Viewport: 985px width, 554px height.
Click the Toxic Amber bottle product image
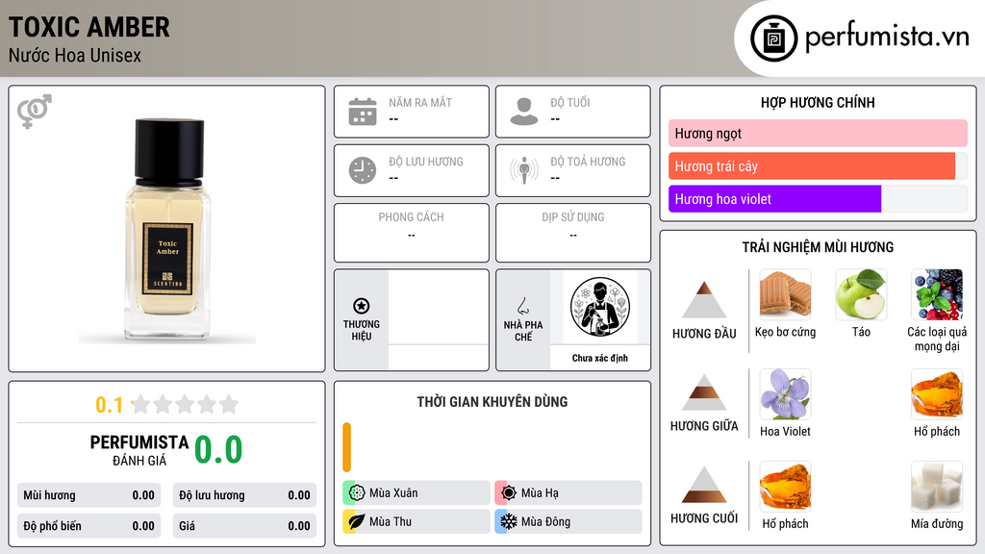(167, 229)
